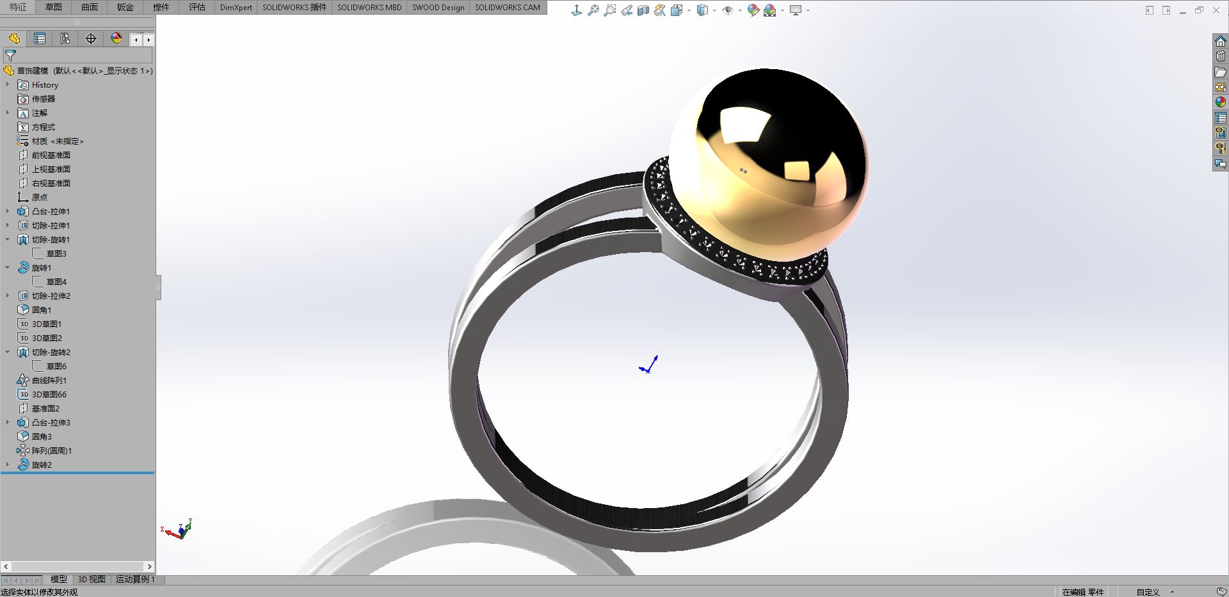Switch to the 特征 ribbon tab
The height and width of the screenshot is (597, 1229).
[18, 7]
